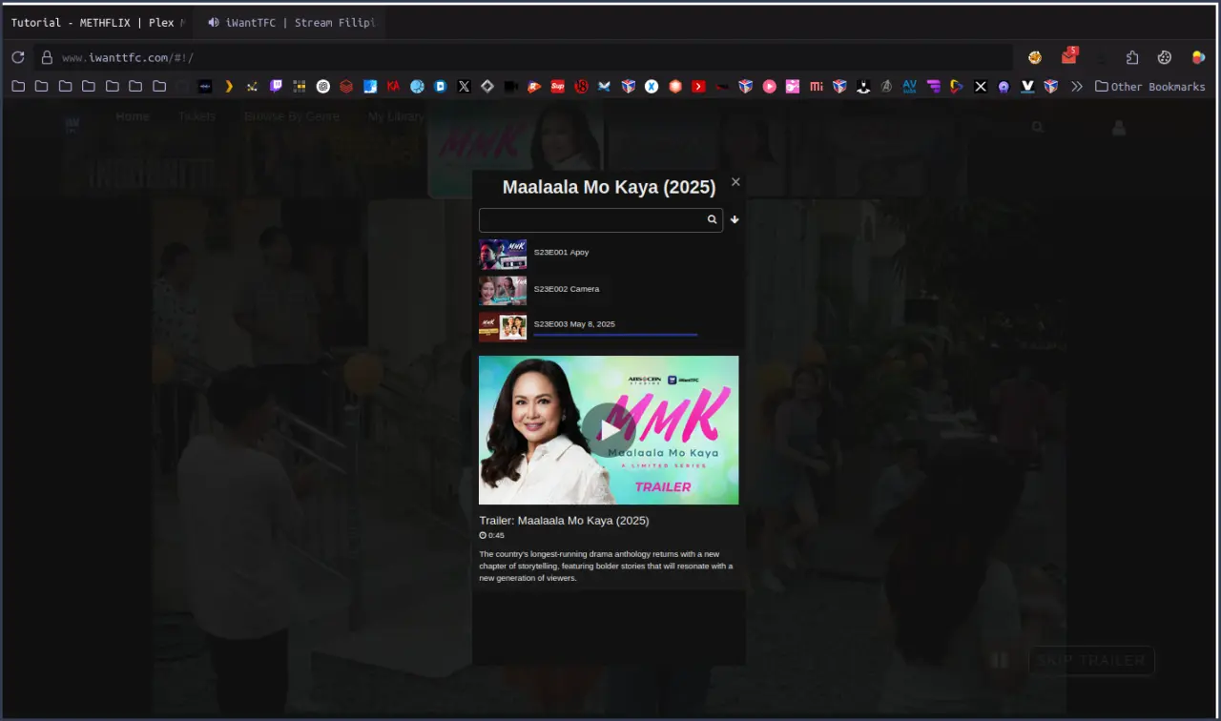Open the Avengers A bookmark icon
The height and width of the screenshot is (721, 1221).
pyautogui.click(x=886, y=86)
